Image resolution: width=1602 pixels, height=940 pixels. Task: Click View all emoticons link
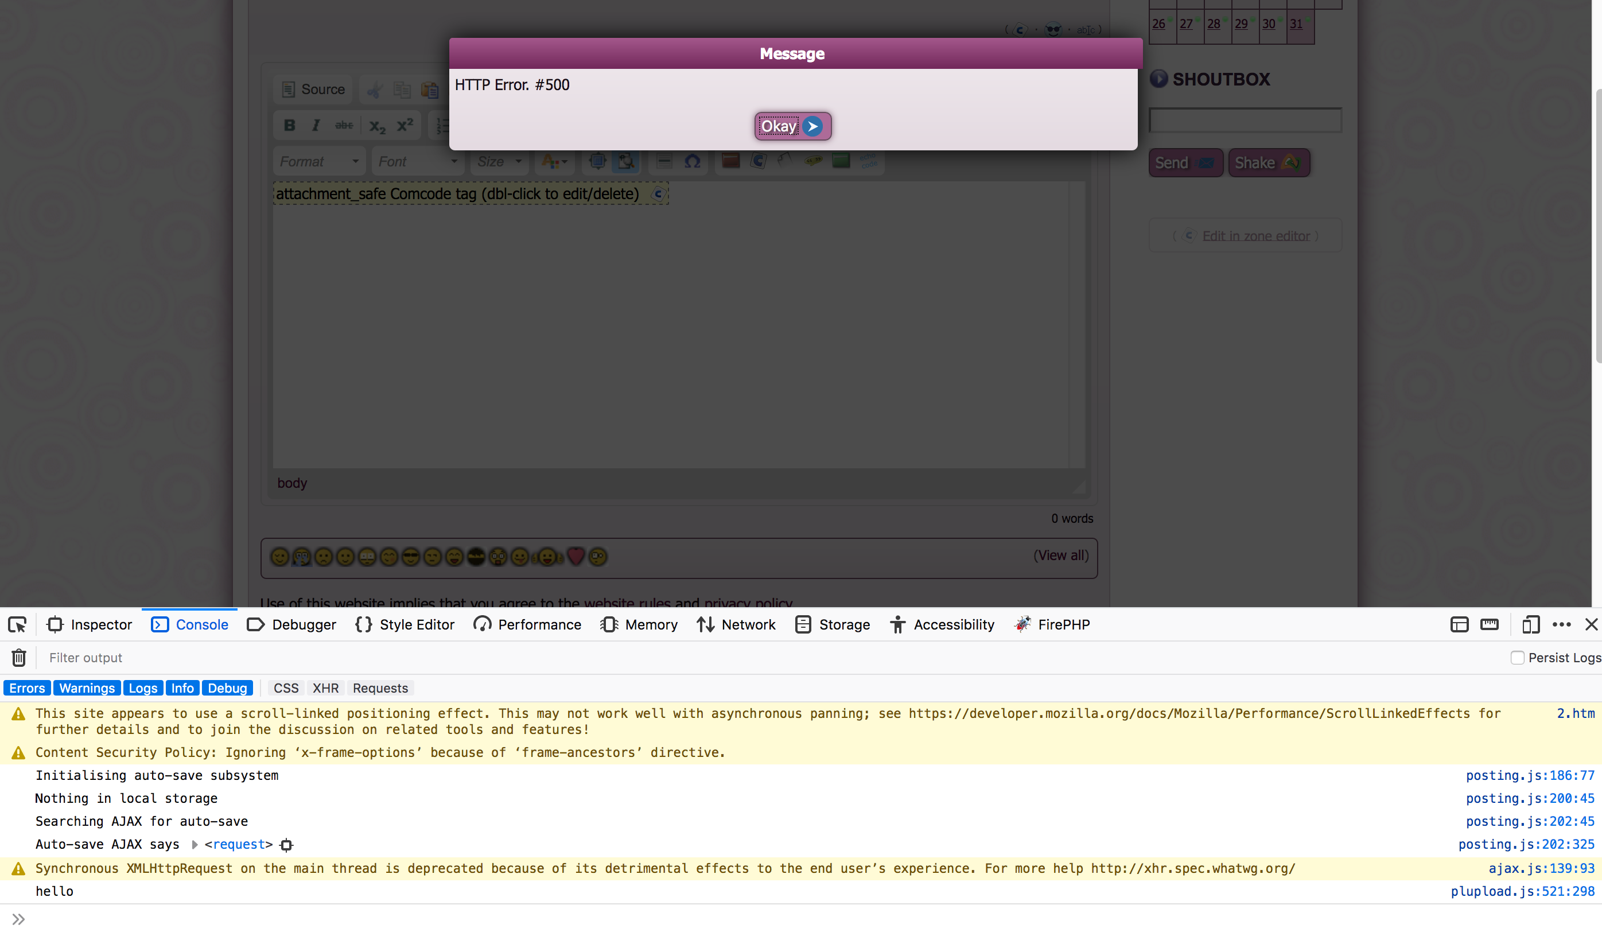coord(1060,556)
